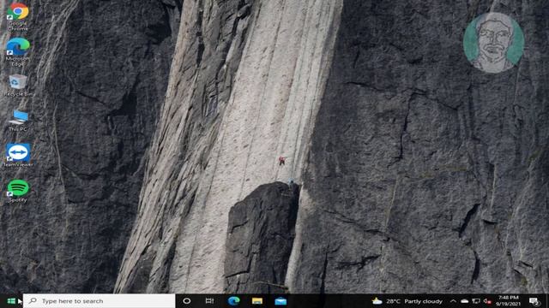Open File Explorer from the taskbar
This screenshot has height=308, width=549.
pos(257,301)
